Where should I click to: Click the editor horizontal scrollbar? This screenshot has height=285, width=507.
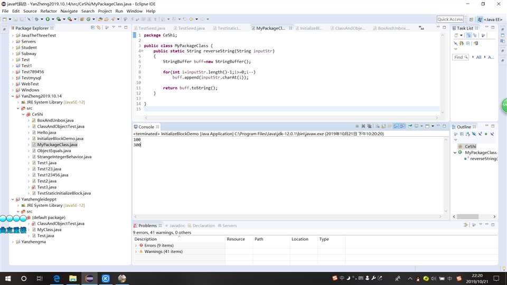290,118
